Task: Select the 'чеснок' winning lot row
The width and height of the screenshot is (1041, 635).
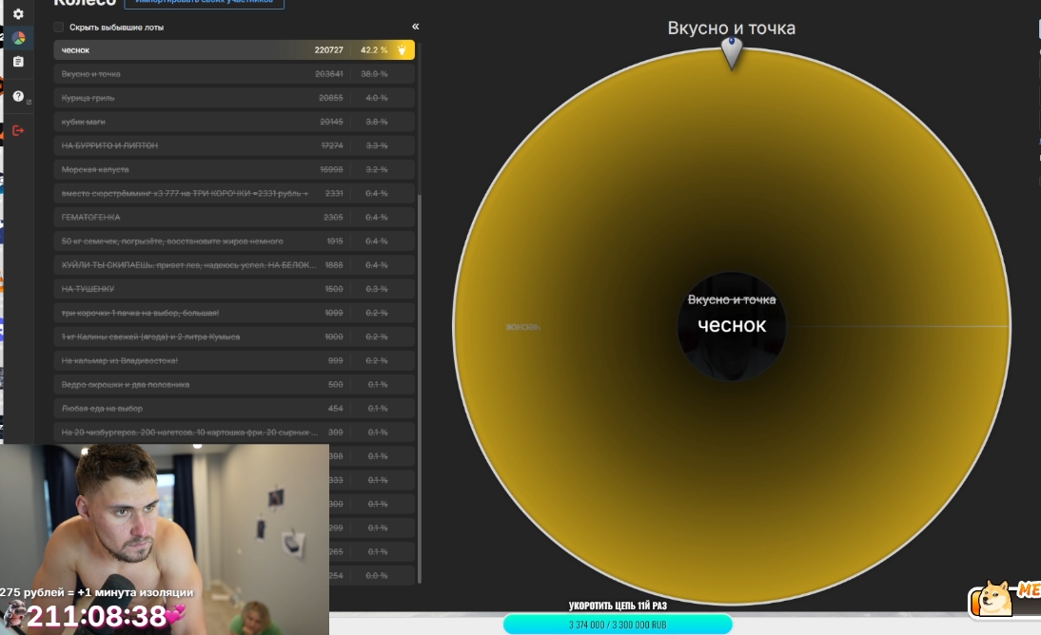Action: pyautogui.click(x=234, y=49)
